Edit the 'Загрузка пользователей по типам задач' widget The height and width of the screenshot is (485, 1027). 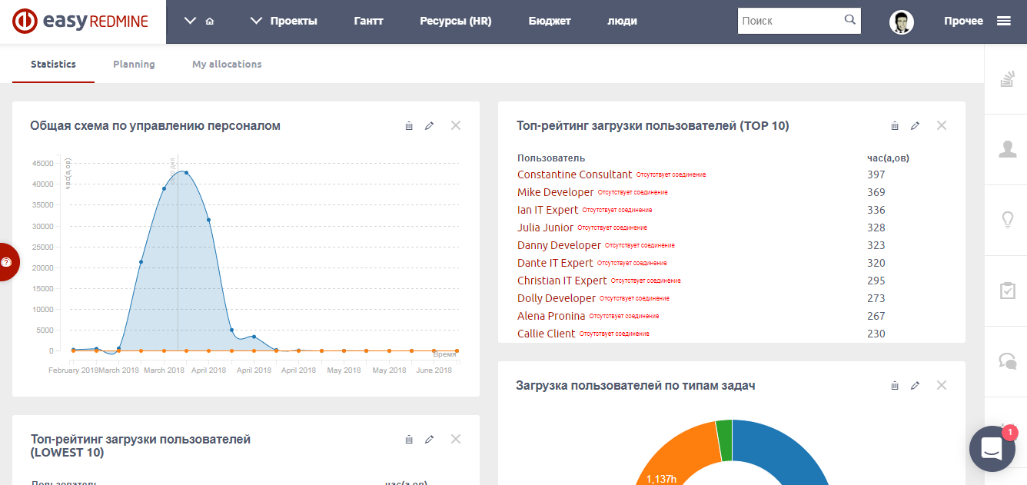tap(915, 385)
